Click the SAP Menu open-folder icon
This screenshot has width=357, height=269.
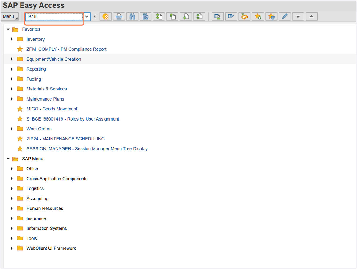click(x=15, y=159)
